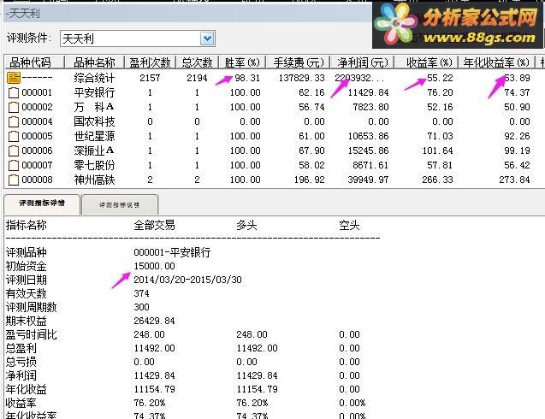The image size is (545, 419).
Task: Click the 000001-平安银行 evaluated instrument value
Action: [172, 252]
